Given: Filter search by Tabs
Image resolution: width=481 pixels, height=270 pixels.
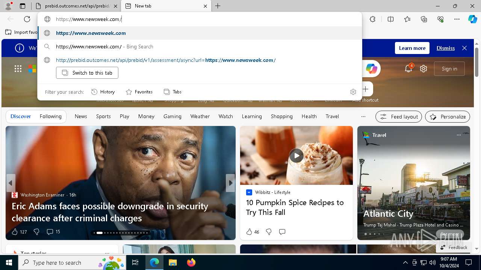Looking at the screenshot, I should (x=173, y=92).
